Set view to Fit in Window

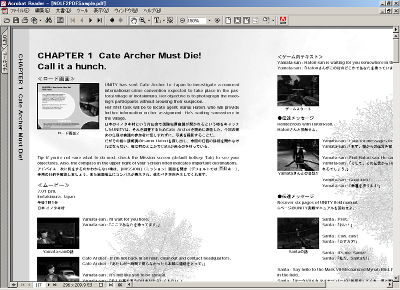point(237,20)
